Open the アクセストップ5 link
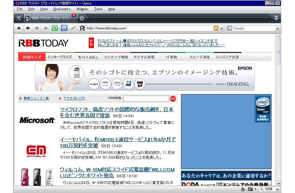This screenshot has height=193, width=295. point(74,98)
